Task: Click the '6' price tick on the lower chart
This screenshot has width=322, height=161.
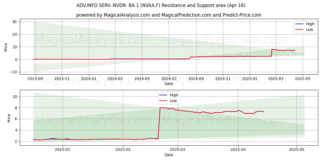Action: point(16,119)
